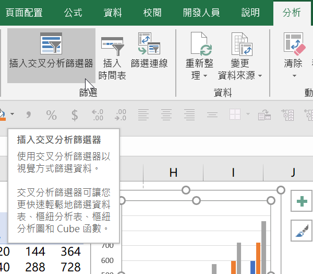
Task: Click increase indent list icon
Action: pos(287,115)
